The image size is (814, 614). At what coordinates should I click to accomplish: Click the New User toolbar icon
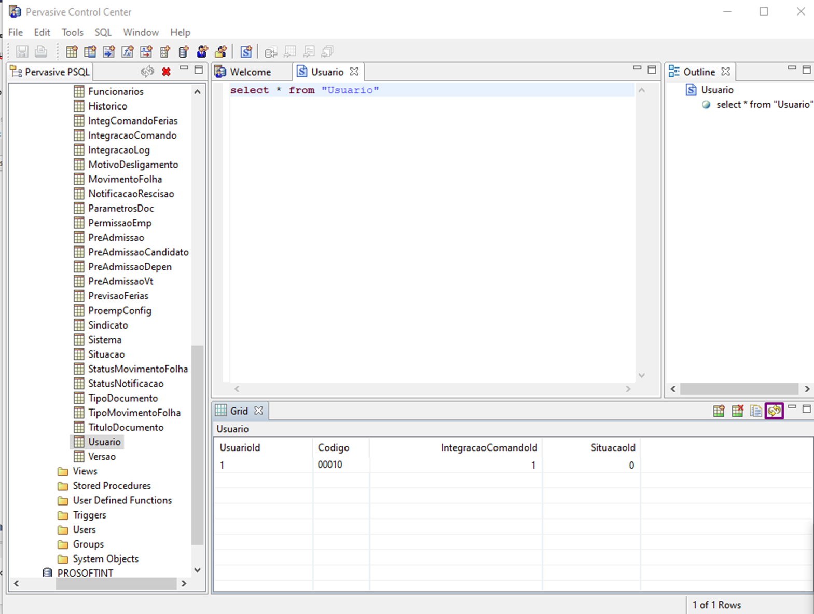(x=202, y=51)
